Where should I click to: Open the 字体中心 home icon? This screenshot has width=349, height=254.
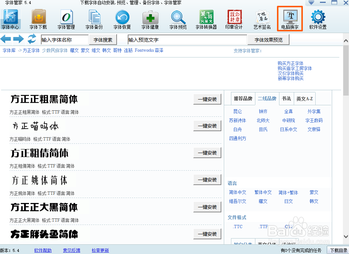point(10,20)
